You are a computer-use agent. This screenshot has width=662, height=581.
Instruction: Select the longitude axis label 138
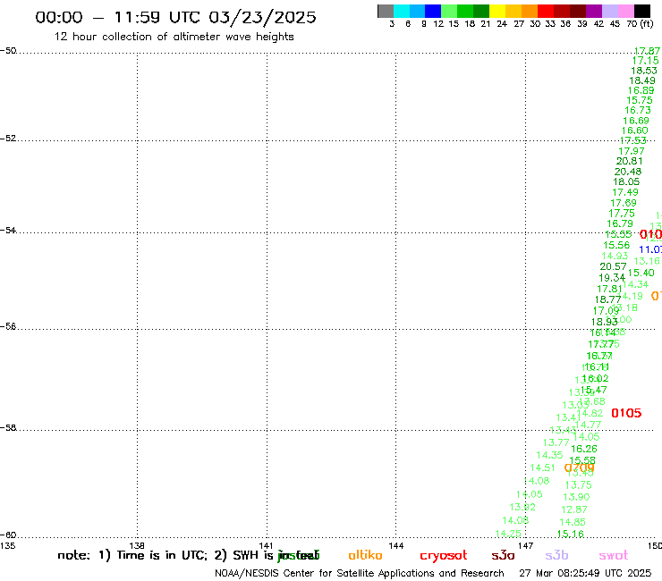[137, 545]
